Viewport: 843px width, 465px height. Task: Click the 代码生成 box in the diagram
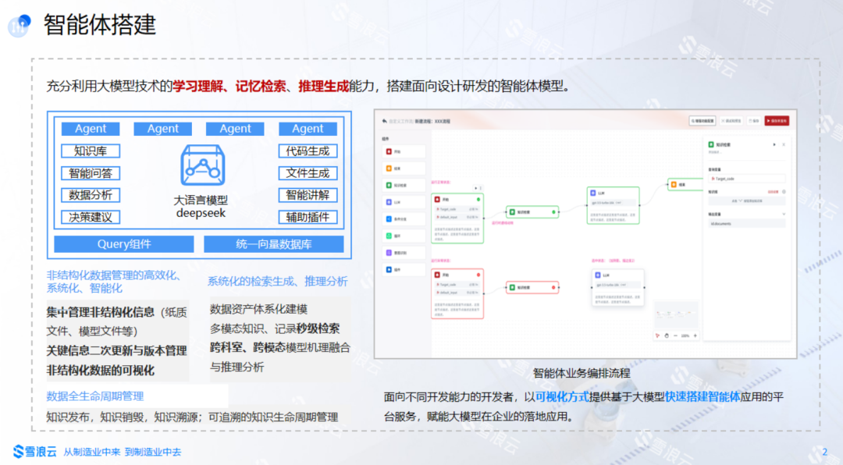[308, 151]
